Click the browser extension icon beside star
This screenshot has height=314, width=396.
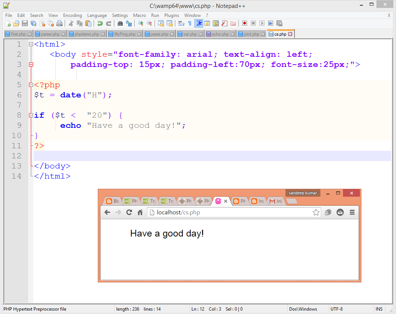(x=328, y=212)
